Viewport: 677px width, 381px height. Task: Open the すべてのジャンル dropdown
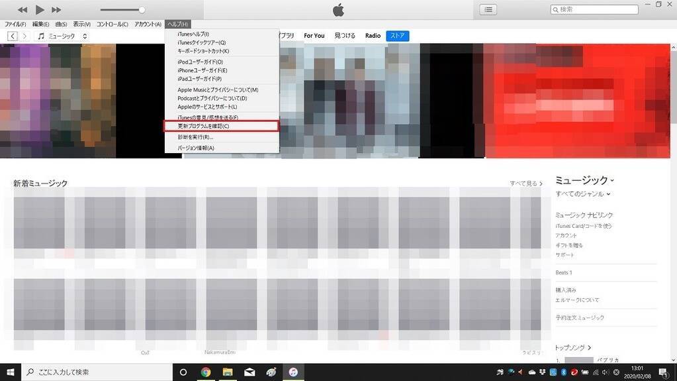(583, 193)
